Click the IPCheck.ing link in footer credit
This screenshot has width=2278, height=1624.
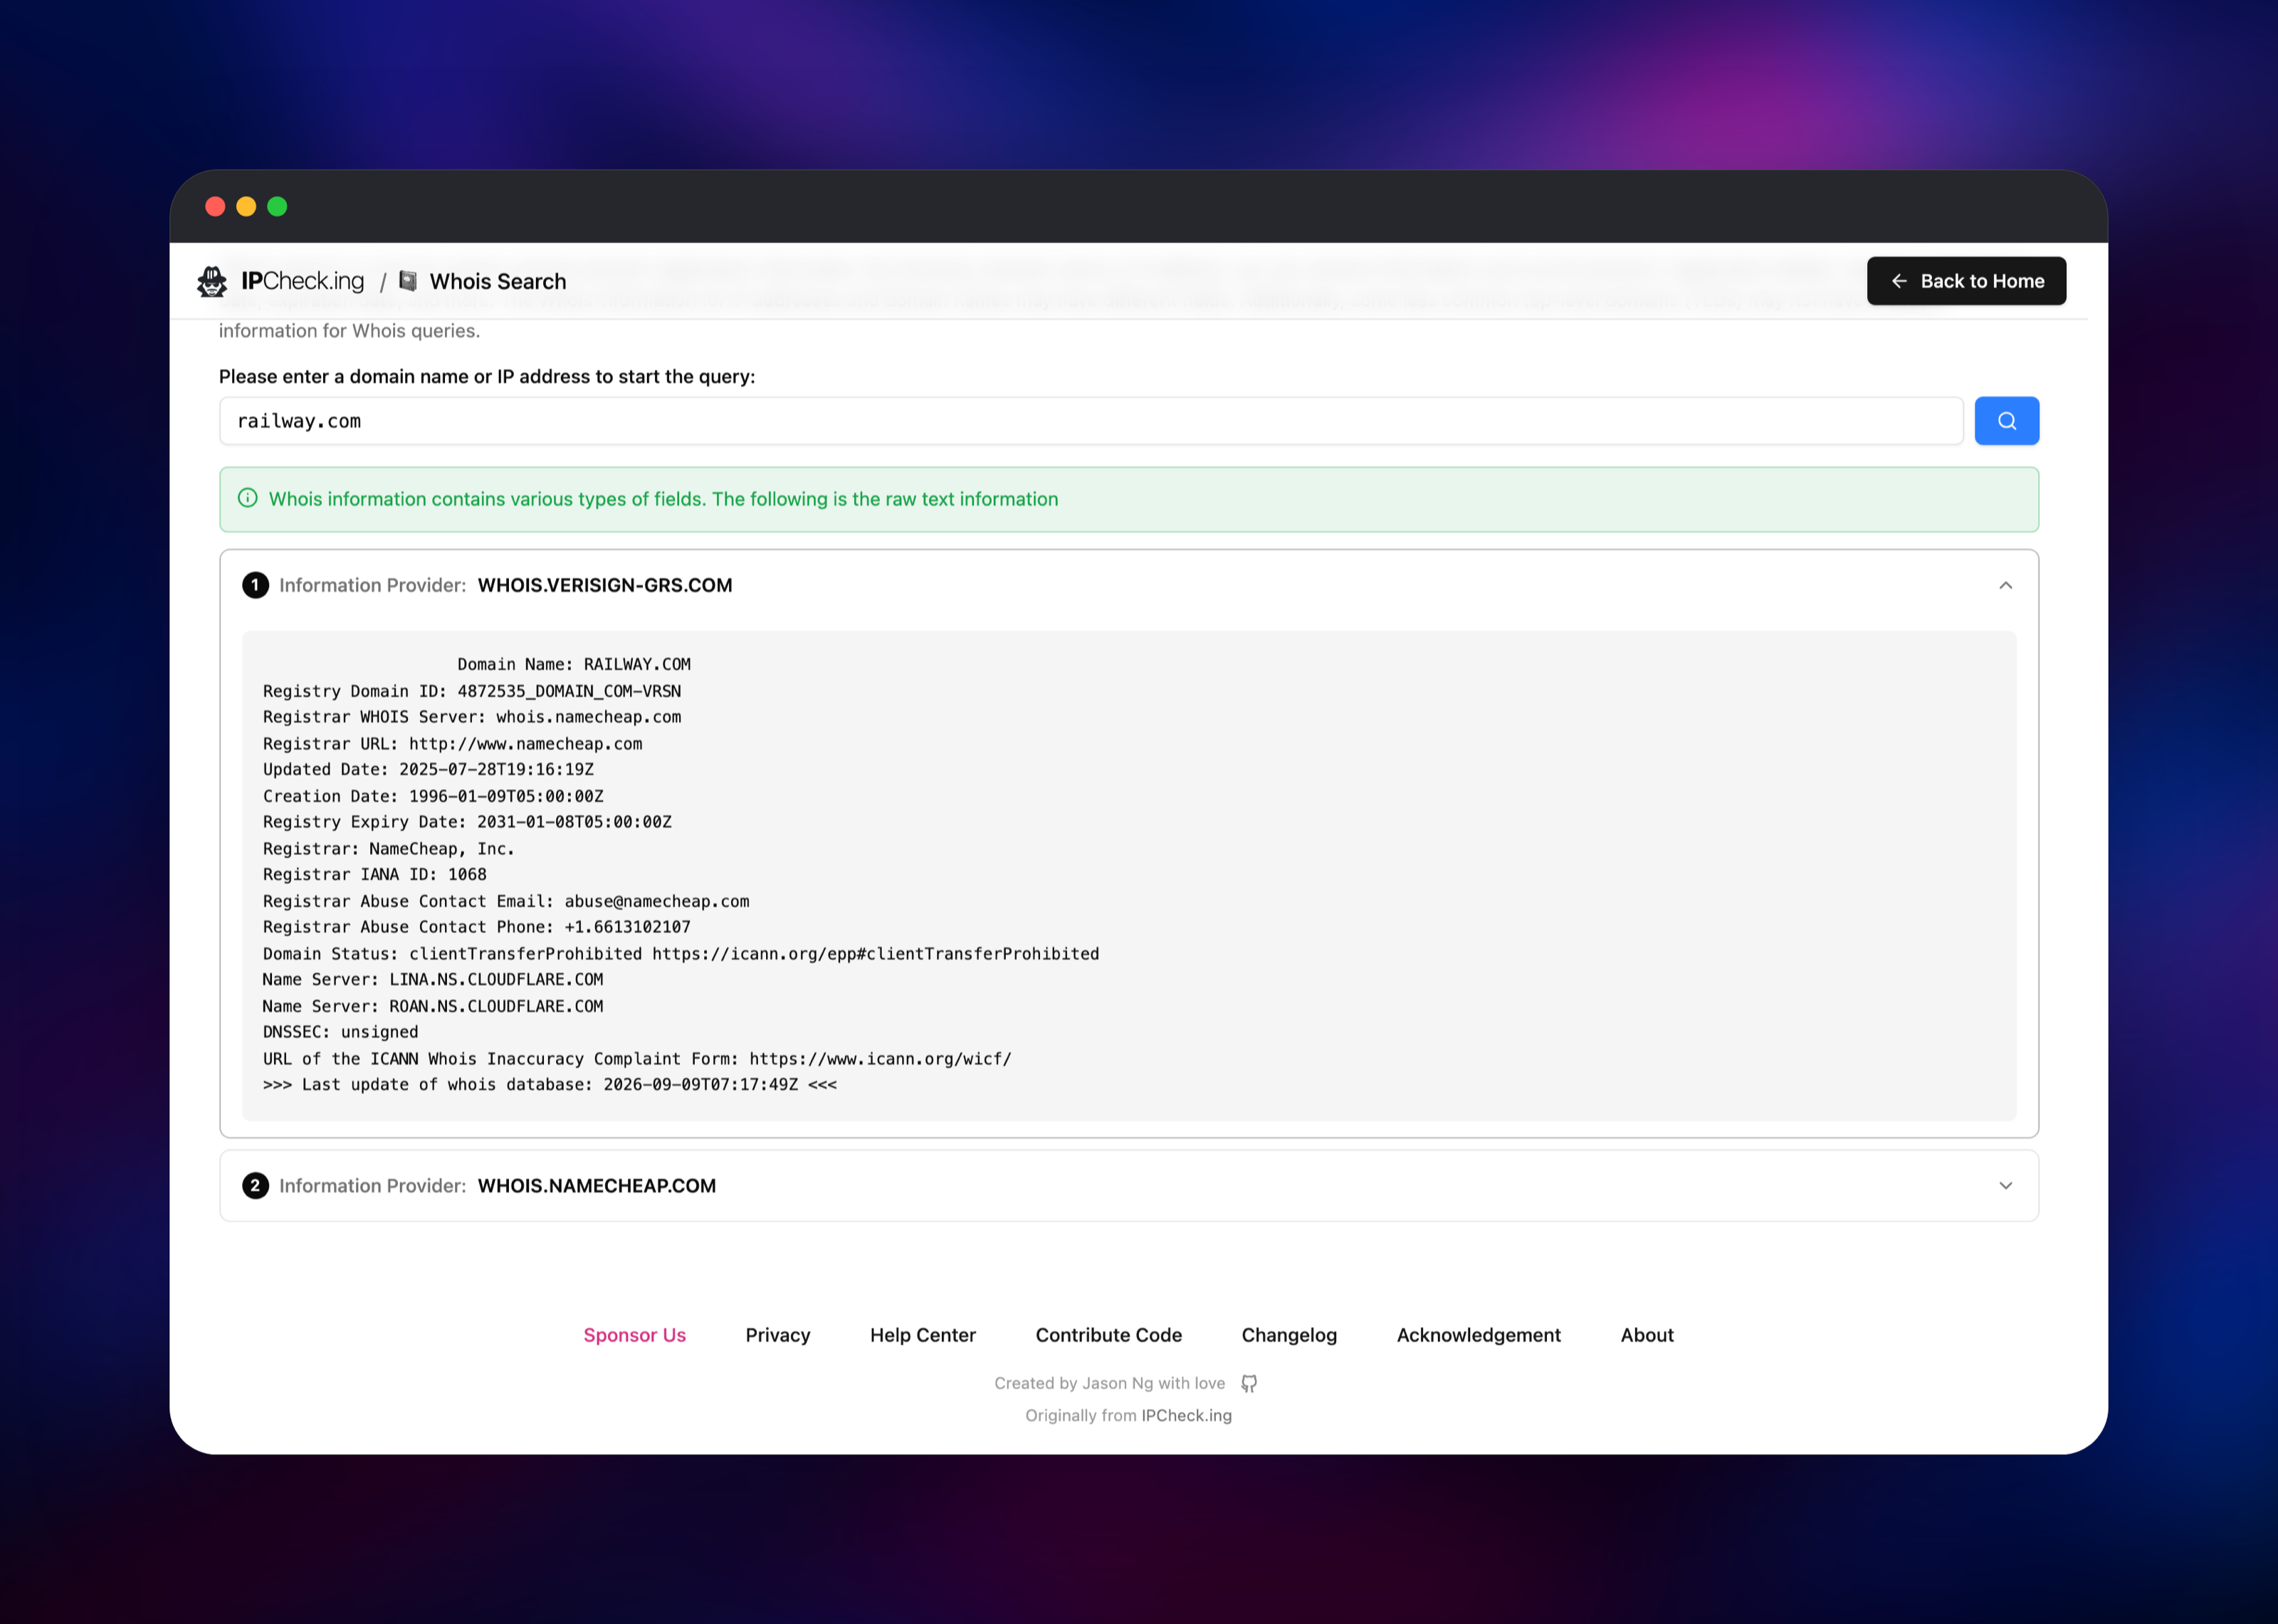1187,1415
